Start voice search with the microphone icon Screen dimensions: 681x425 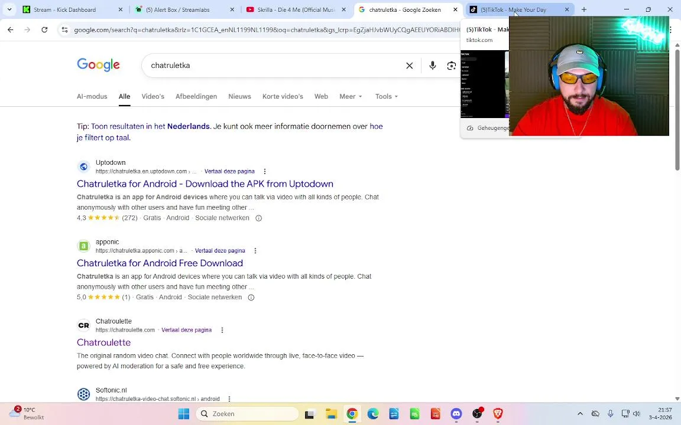tap(433, 66)
